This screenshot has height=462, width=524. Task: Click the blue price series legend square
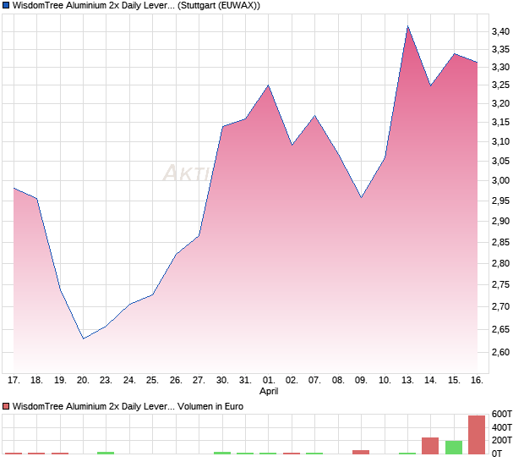6,6
